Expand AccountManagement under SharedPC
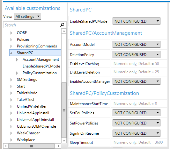The height and width of the screenshot is (149, 170). [x=17, y=60]
